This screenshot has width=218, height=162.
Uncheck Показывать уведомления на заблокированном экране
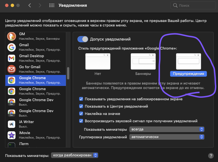click(x=81, y=99)
